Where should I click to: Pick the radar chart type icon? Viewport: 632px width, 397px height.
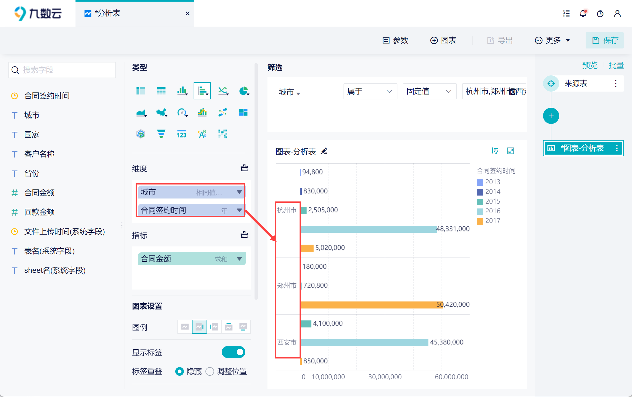tap(141, 134)
